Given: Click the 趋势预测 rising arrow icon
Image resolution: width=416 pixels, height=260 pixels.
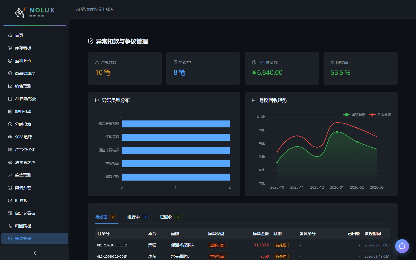Looking at the screenshot, I should pos(10,175).
